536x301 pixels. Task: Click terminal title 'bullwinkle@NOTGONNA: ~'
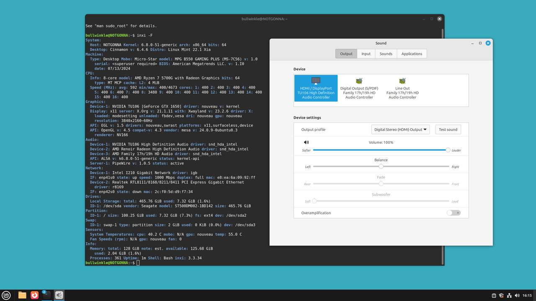click(265, 19)
